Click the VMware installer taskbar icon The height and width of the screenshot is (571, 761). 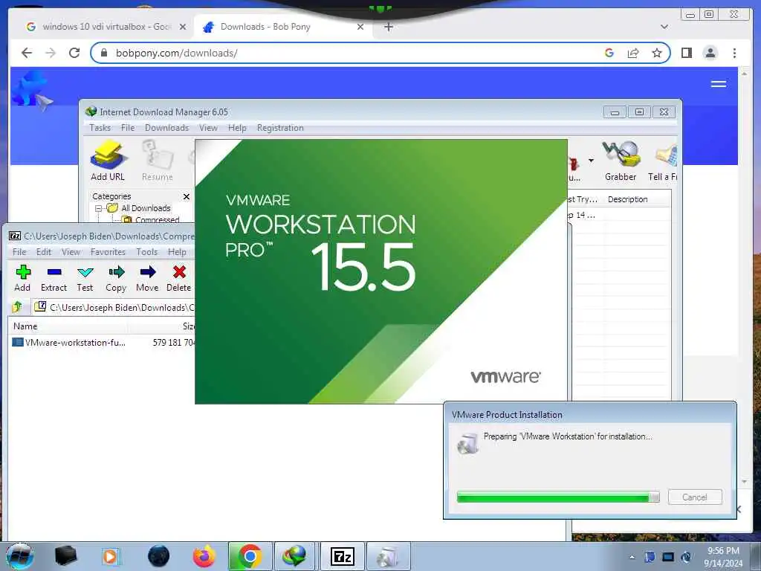pos(388,556)
